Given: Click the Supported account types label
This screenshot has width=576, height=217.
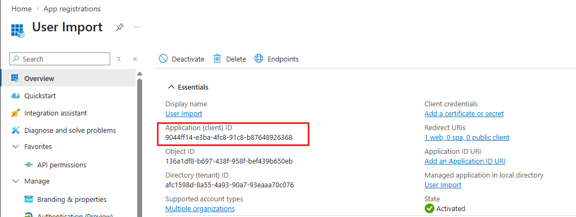Looking at the screenshot, I should [x=204, y=199].
